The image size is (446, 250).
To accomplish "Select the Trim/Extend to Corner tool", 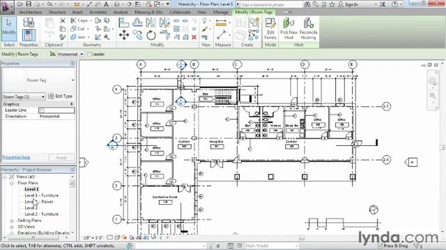I will point(164,35).
